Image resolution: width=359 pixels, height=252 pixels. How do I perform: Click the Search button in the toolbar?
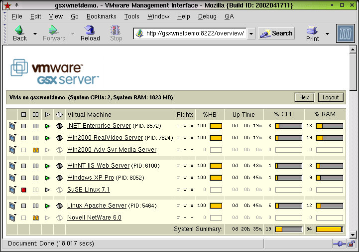(276, 33)
